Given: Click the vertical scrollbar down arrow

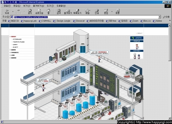Looking at the screenshot, I should tap(170, 118).
